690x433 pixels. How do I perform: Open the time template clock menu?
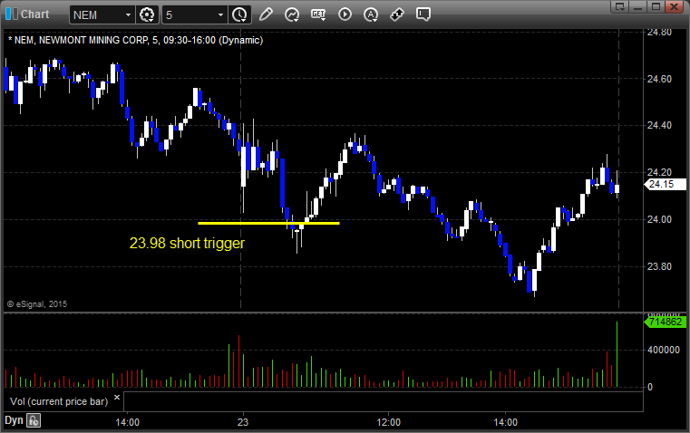(x=240, y=14)
